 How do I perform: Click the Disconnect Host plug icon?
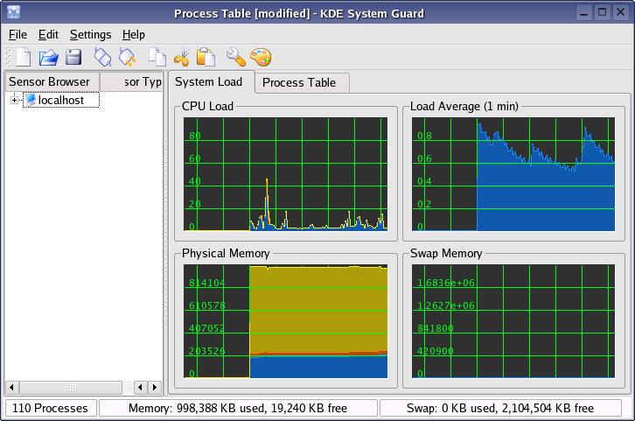[x=128, y=58]
